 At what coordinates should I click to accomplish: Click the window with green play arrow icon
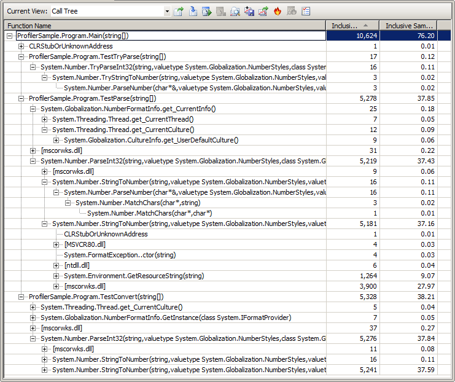(x=206, y=11)
